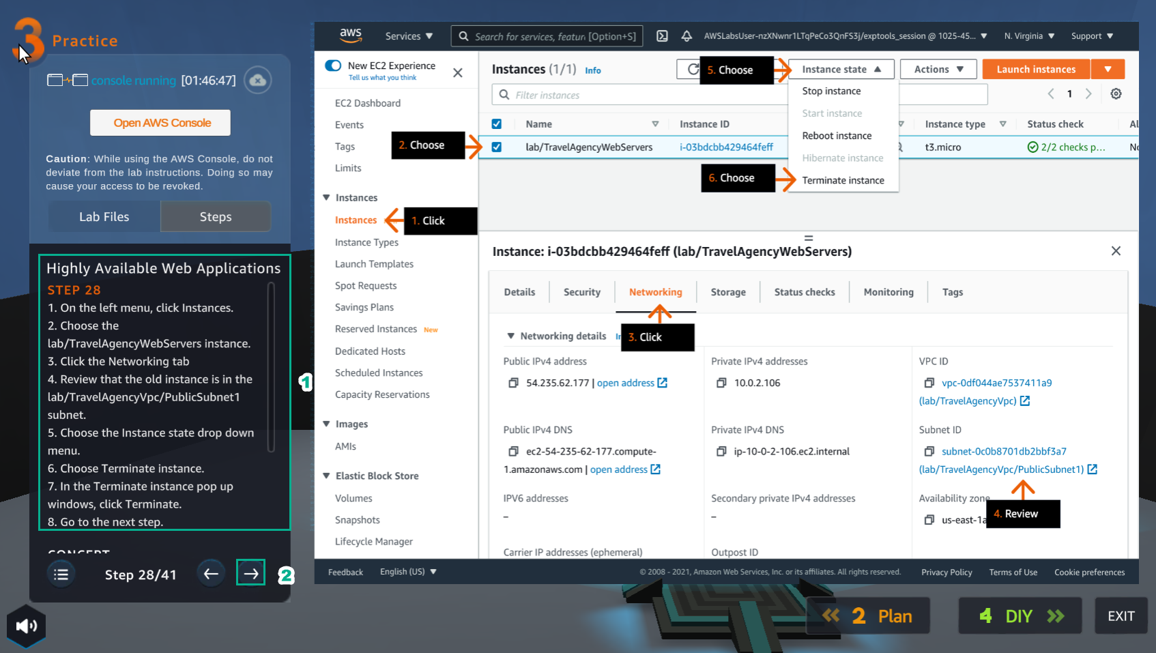The height and width of the screenshot is (653, 1156).
Task: Open the notifications bell icon
Action: point(687,36)
